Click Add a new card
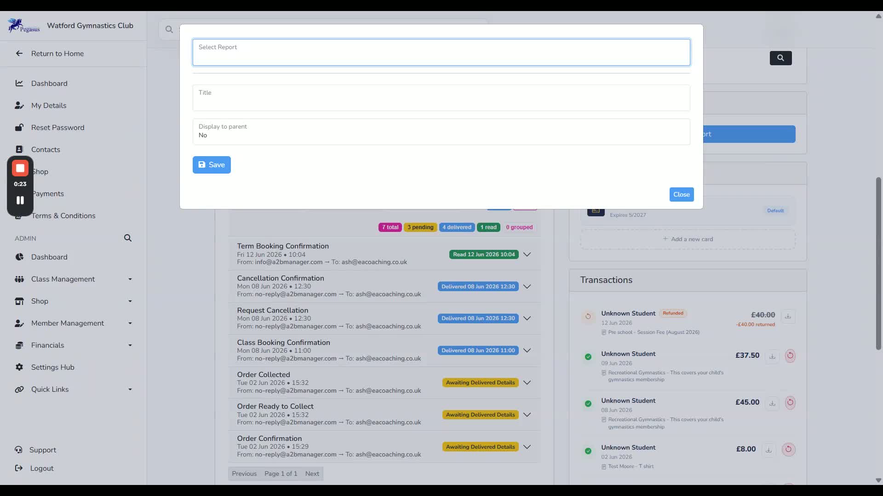The width and height of the screenshot is (883, 496). click(688, 239)
